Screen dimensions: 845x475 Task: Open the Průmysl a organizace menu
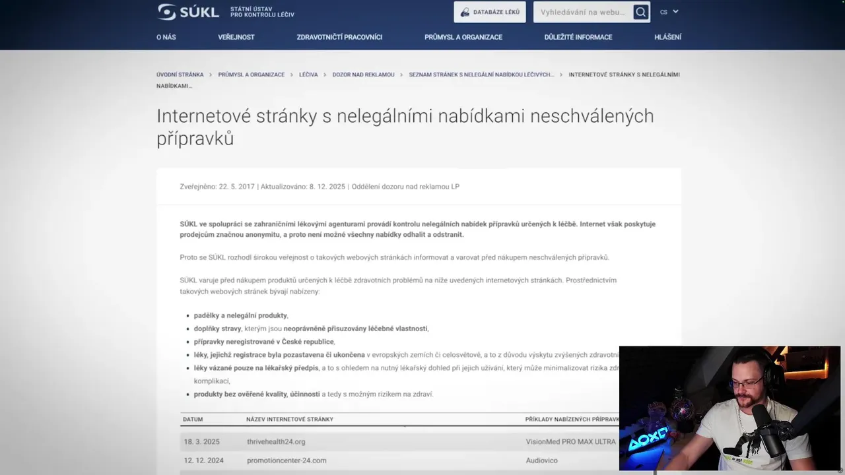pos(463,37)
